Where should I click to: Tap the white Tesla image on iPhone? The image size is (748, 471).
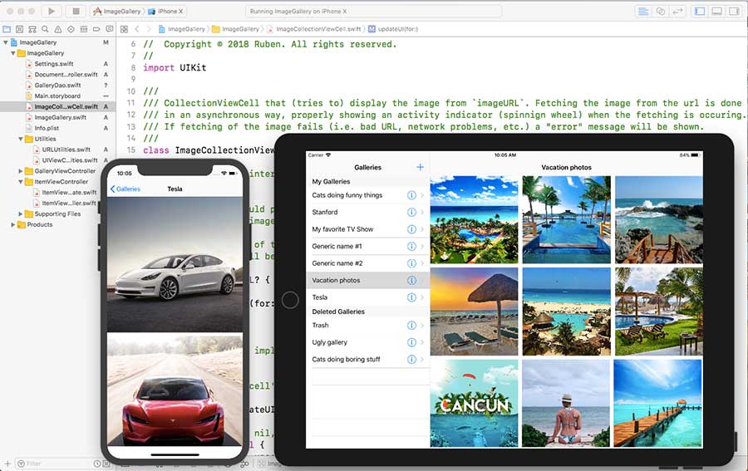[x=175, y=265]
